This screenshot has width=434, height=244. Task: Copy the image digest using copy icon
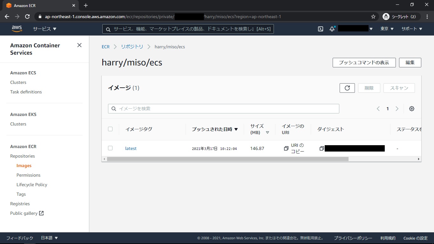tap(322, 148)
